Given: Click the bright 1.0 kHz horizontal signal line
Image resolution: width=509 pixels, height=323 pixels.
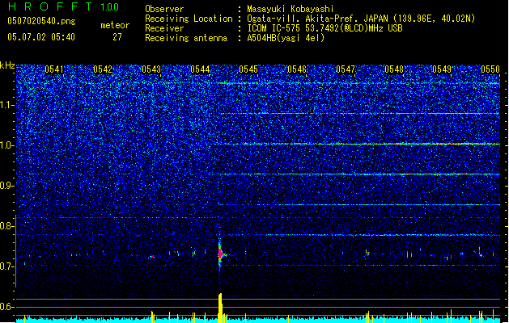Looking at the screenshot, I should tap(357, 144).
